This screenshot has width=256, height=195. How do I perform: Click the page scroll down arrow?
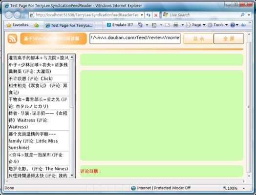click(249, 176)
